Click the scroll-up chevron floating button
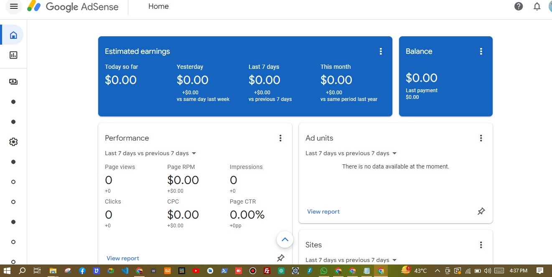The width and height of the screenshot is (552, 277). click(285, 239)
